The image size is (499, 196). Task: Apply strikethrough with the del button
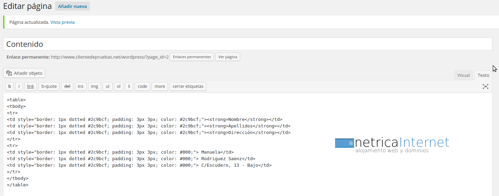(x=67, y=86)
